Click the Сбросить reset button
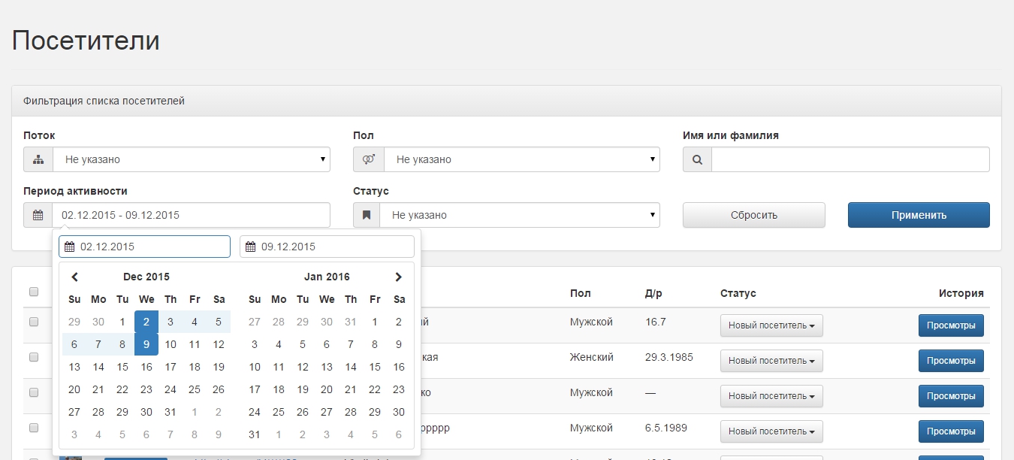This screenshot has height=460, width=1014. (753, 215)
